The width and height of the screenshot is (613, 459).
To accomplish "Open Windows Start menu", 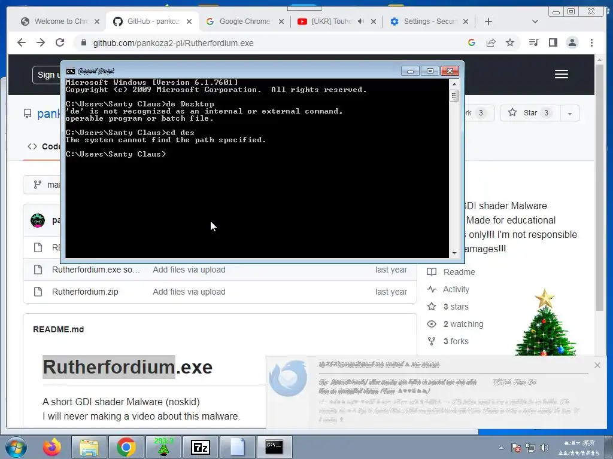I will (16, 447).
